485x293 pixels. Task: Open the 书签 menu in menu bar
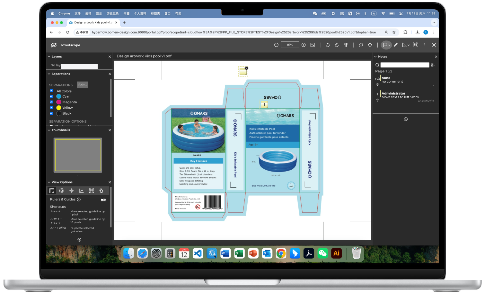[x=127, y=13]
